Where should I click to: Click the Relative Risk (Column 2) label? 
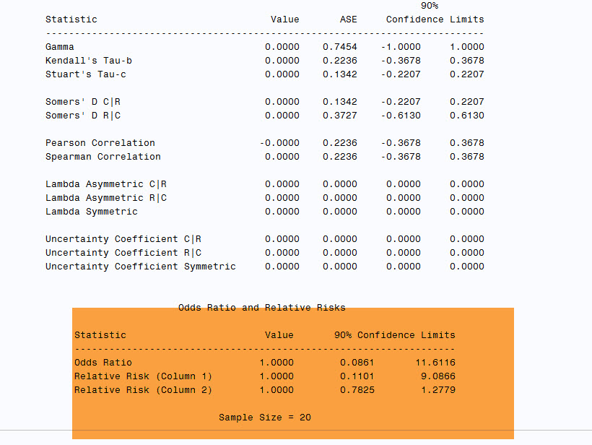144,390
